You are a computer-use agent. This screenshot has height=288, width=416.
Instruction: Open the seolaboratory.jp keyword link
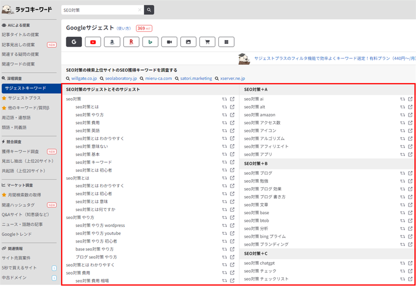pos(121,78)
